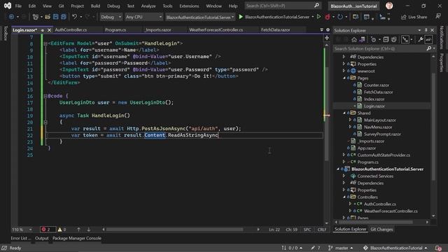Open the File menu
This screenshot has height=252, width=448.
[18, 6]
